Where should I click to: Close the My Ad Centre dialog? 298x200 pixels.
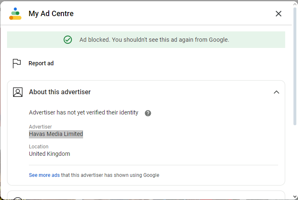coord(279,14)
